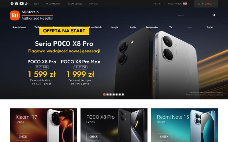Image resolution: width=228 pixels, height=142 pixels.
Task: Select the first carousel slide indicator
Action: [104, 95]
